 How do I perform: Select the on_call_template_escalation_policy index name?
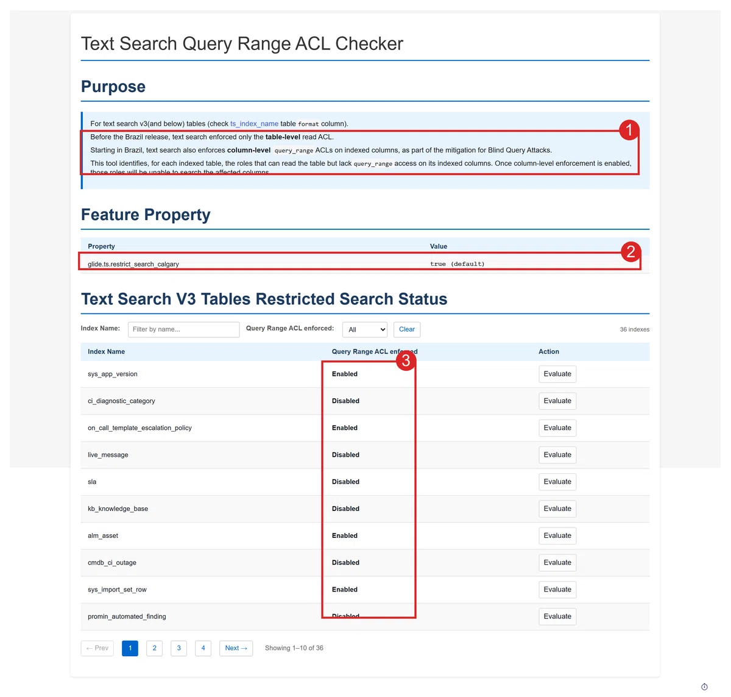click(139, 428)
